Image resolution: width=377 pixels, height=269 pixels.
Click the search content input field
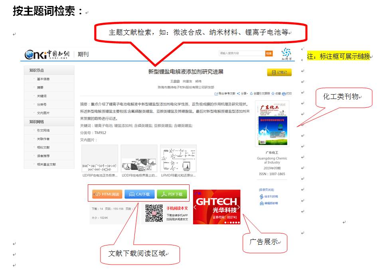(241, 53)
